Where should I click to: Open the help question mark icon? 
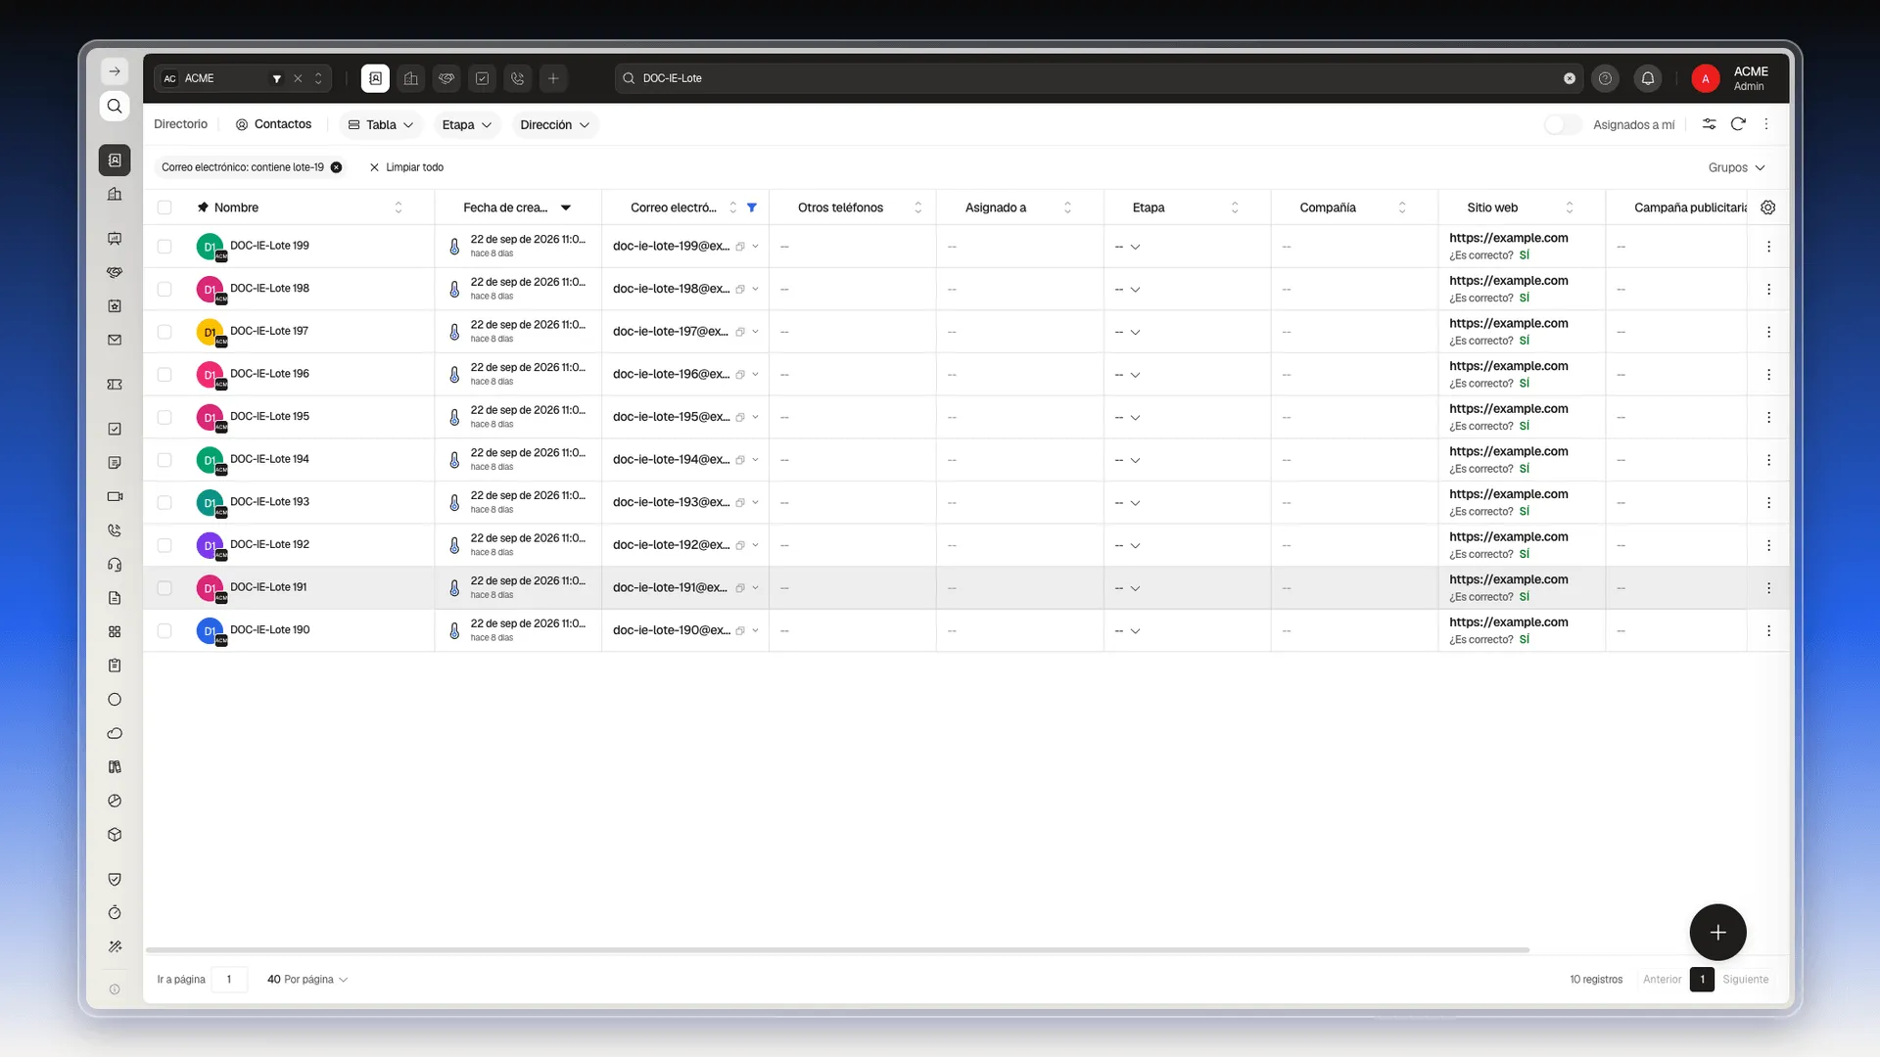pos(1605,78)
